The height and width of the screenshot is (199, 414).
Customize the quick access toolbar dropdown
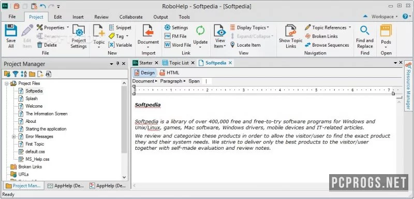(x=58, y=6)
